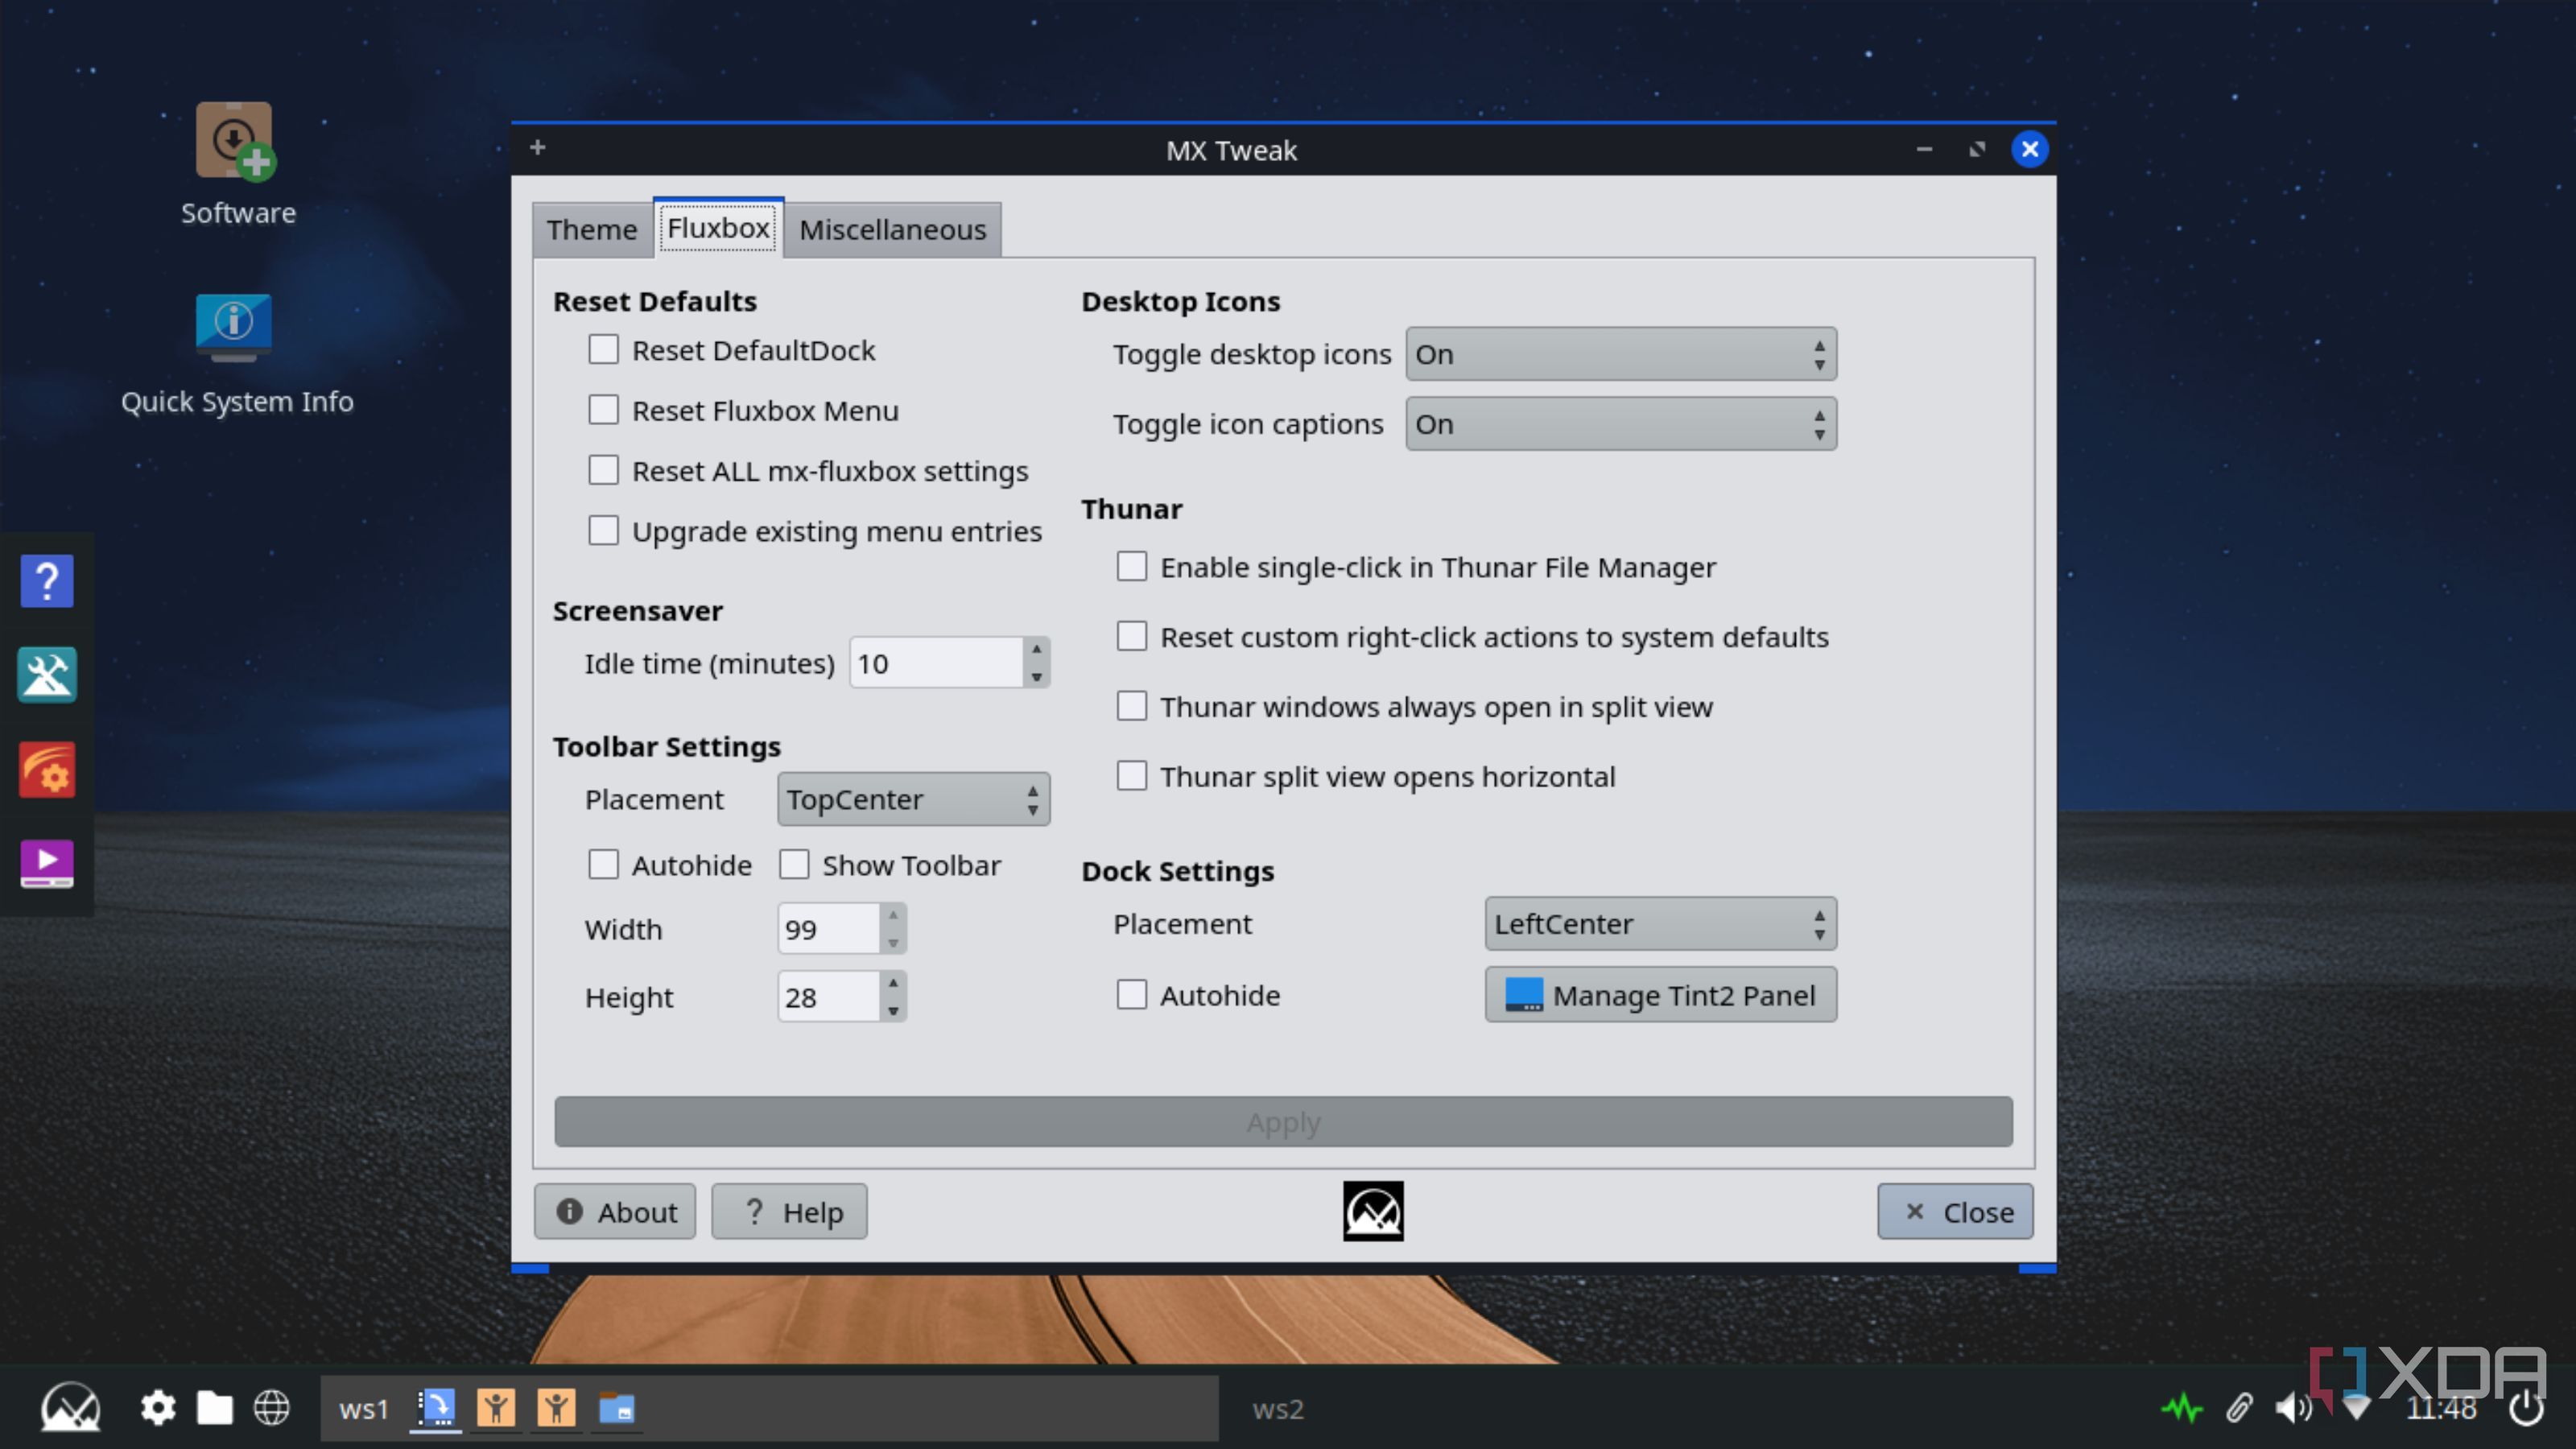
Task: Check Reset DefaultDock
Action: [603, 350]
